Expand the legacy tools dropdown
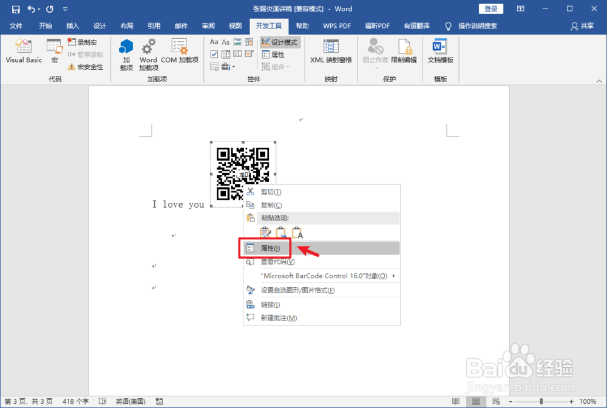 [228, 67]
